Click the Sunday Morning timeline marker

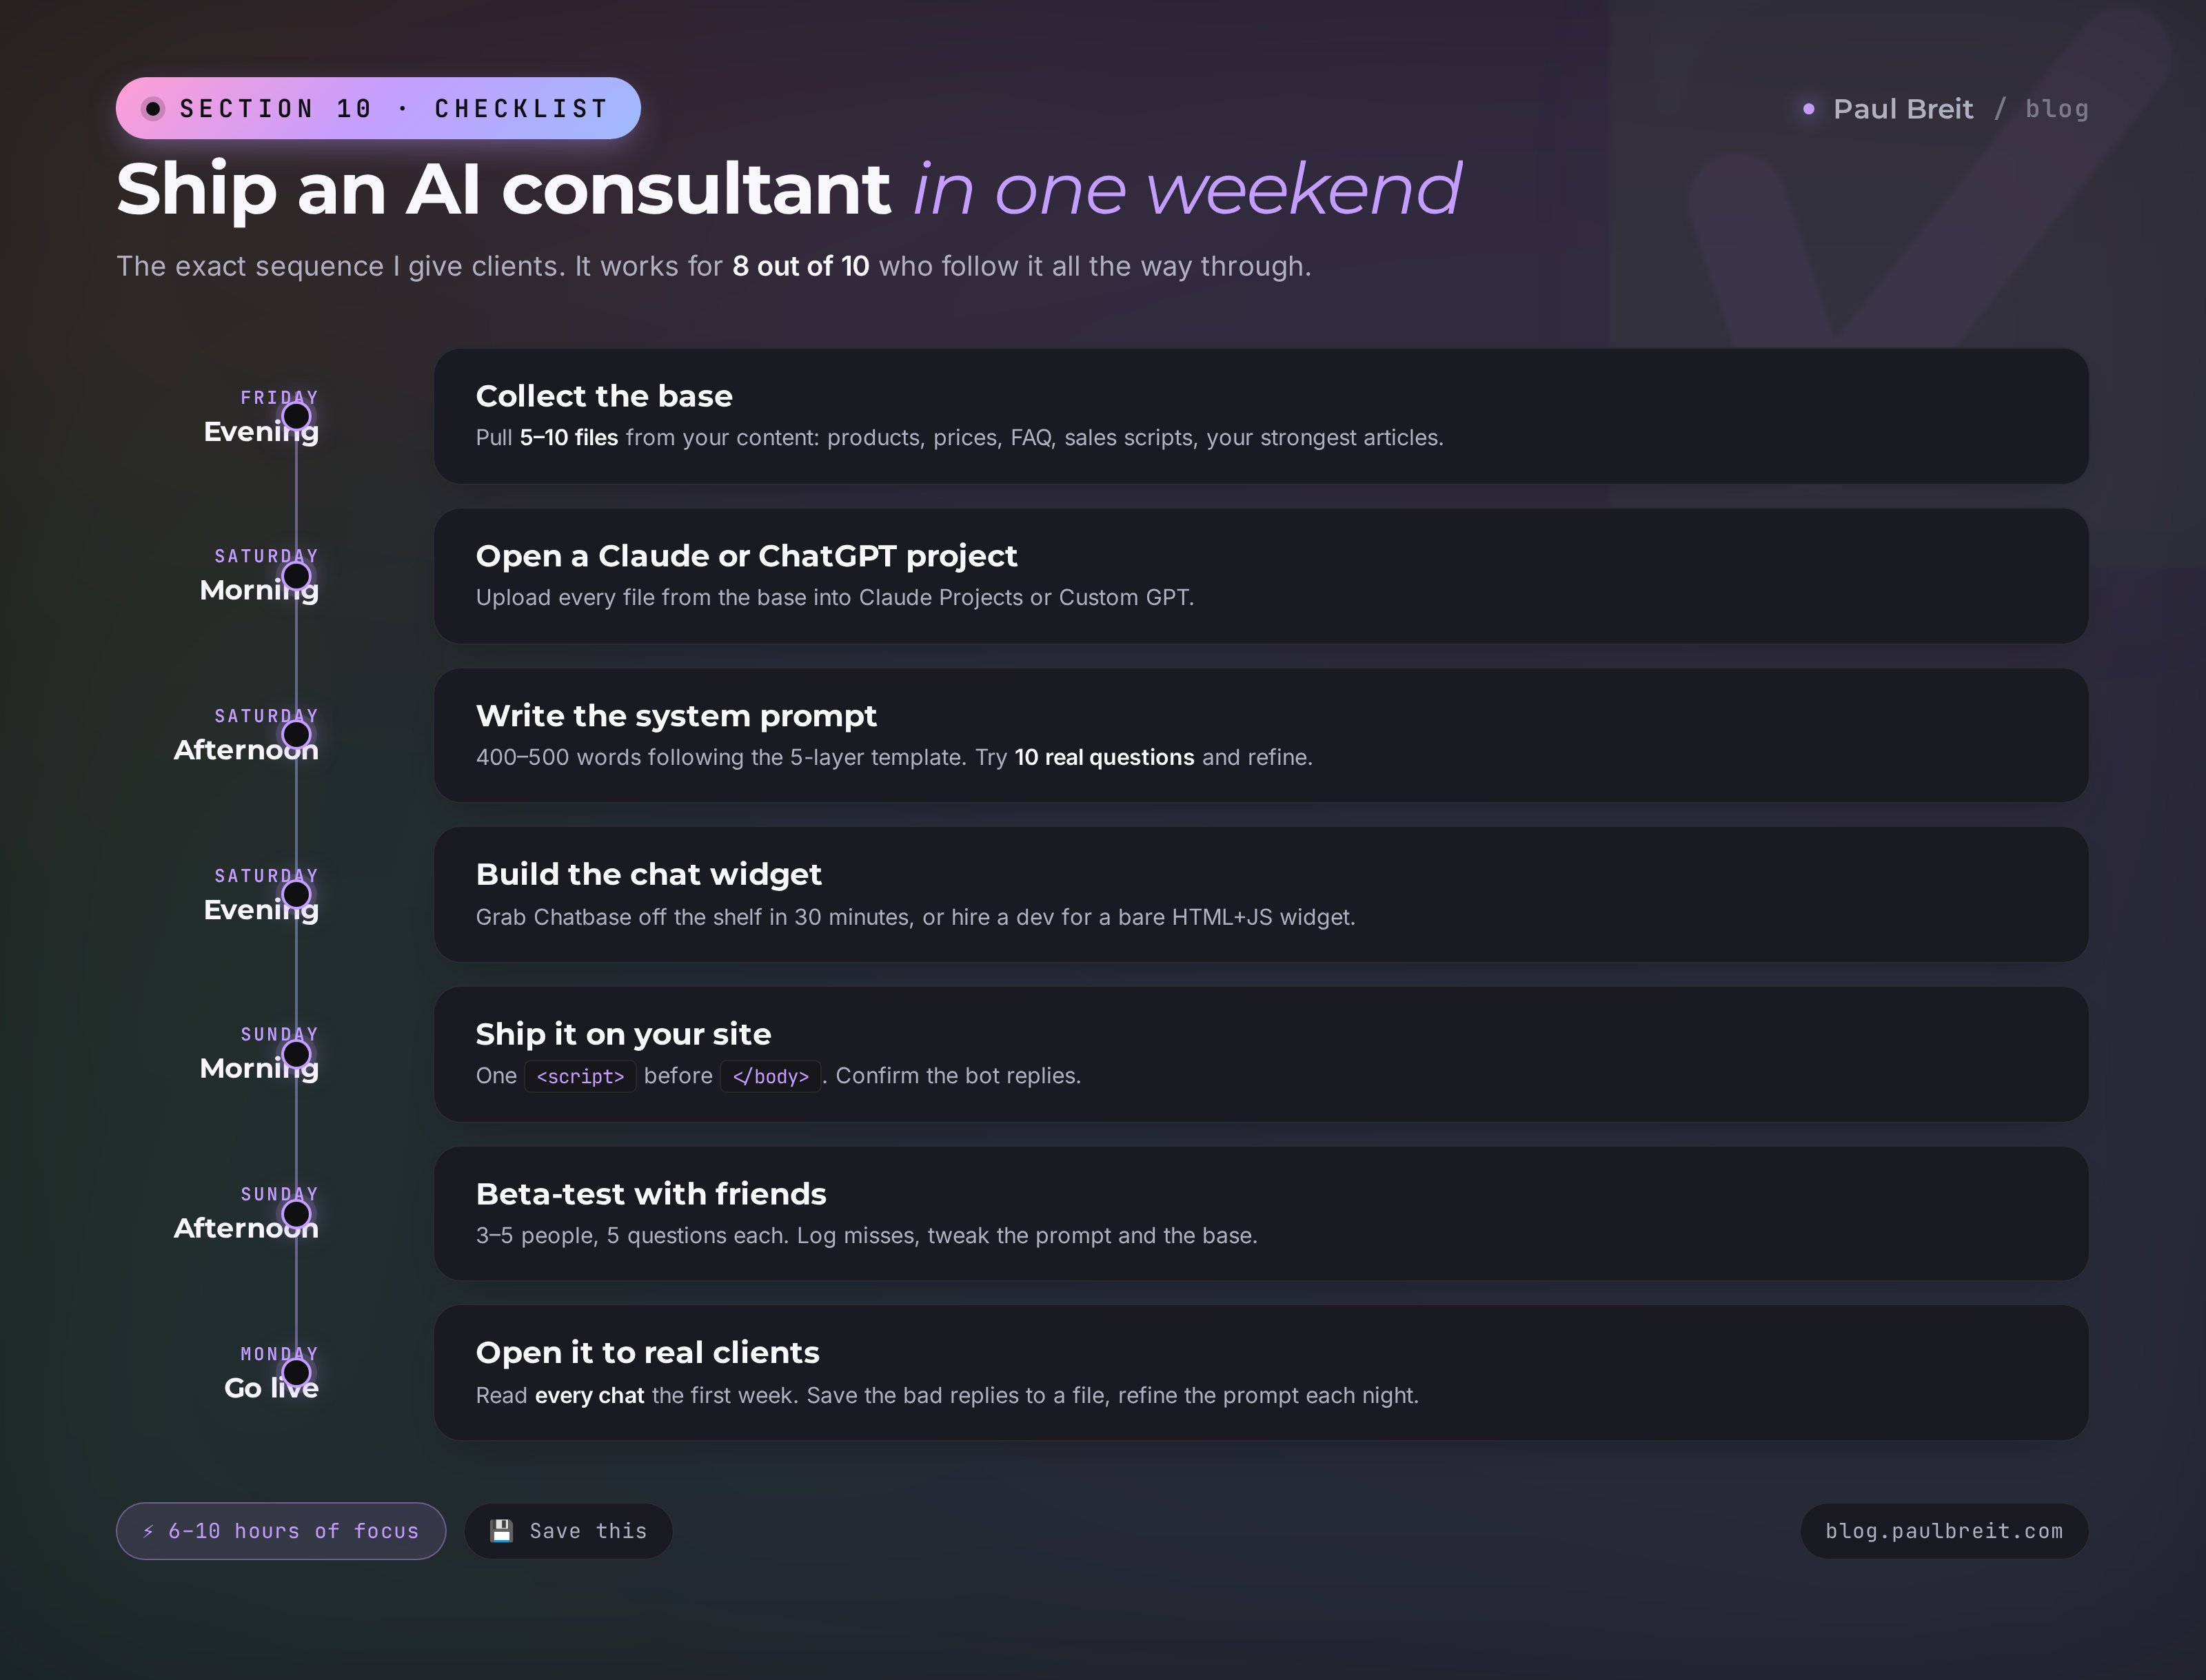296,1054
